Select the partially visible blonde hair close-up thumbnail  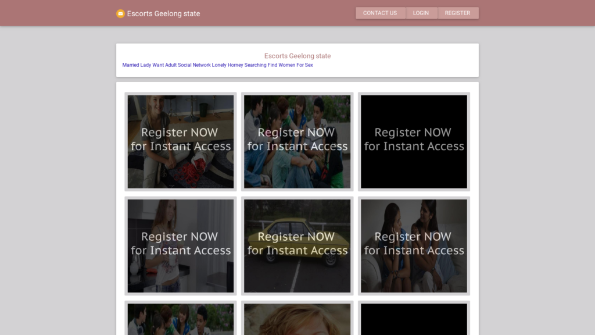[x=297, y=319]
